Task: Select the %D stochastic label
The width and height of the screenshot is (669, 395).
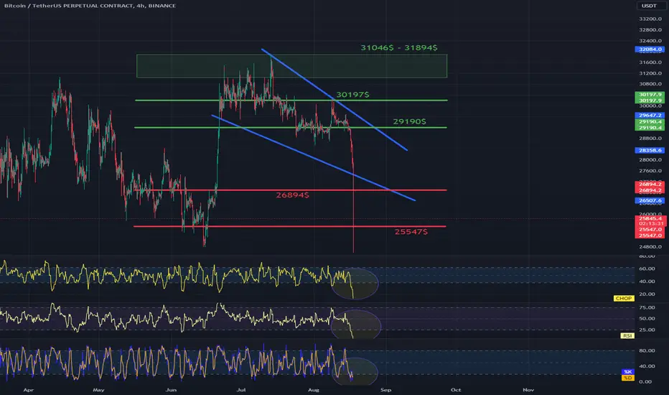Action: click(627, 378)
